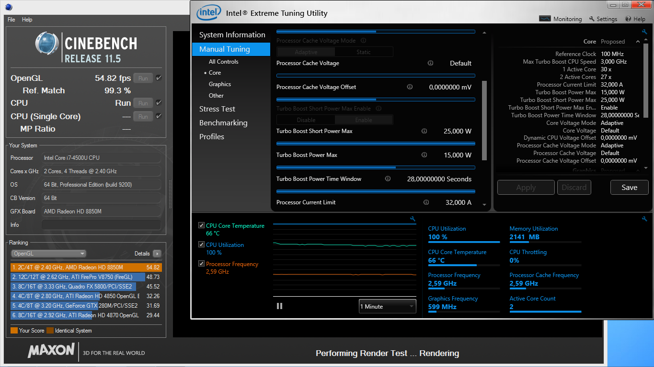Viewport: 654px width, 367px height.
Task: Open the OpenGL ranking dropdown in Cinebench
Action: (x=48, y=254)
